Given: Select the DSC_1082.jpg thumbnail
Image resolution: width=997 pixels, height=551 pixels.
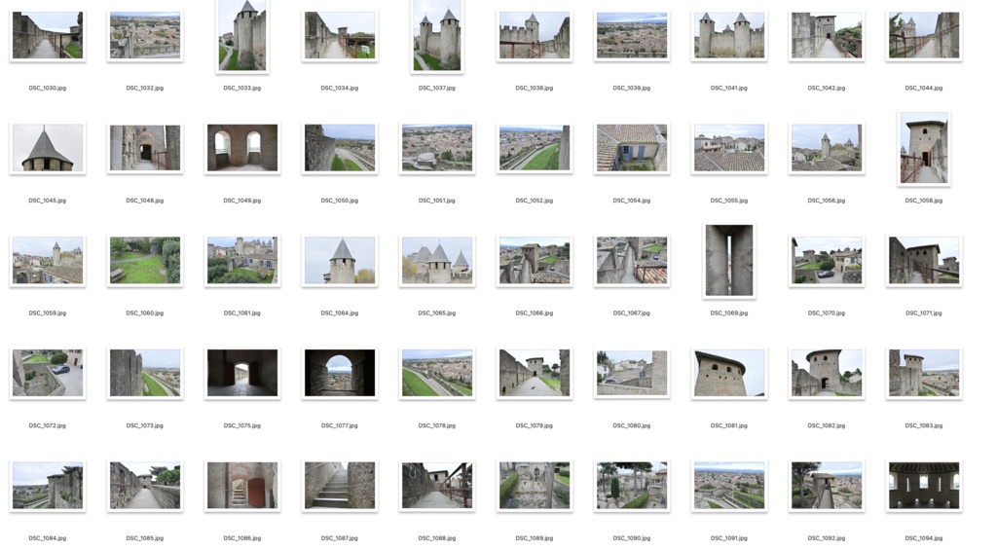Looking at the screenshot, I should point(827,373).
